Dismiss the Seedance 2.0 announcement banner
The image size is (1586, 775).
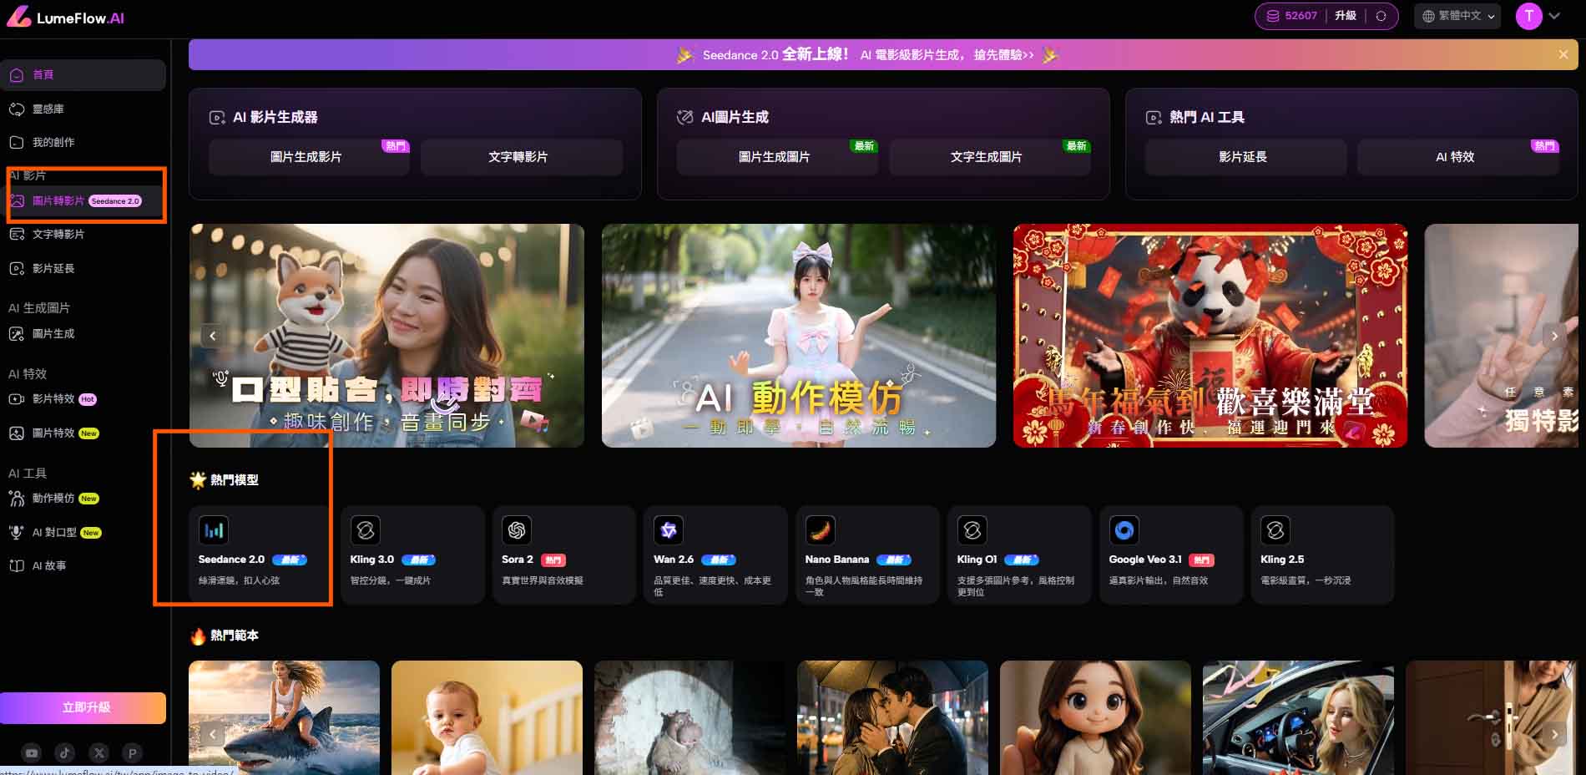pyautogui.click(x=1563, y=54)
